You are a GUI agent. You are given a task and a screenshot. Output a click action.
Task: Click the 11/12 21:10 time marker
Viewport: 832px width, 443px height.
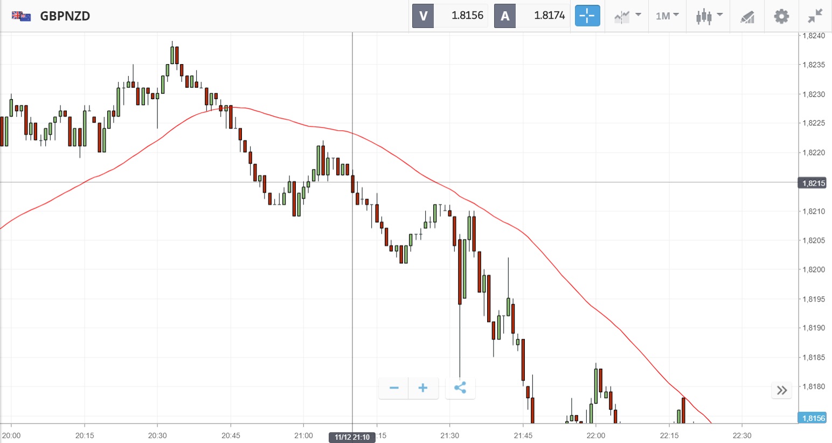(x=352, y=437)
